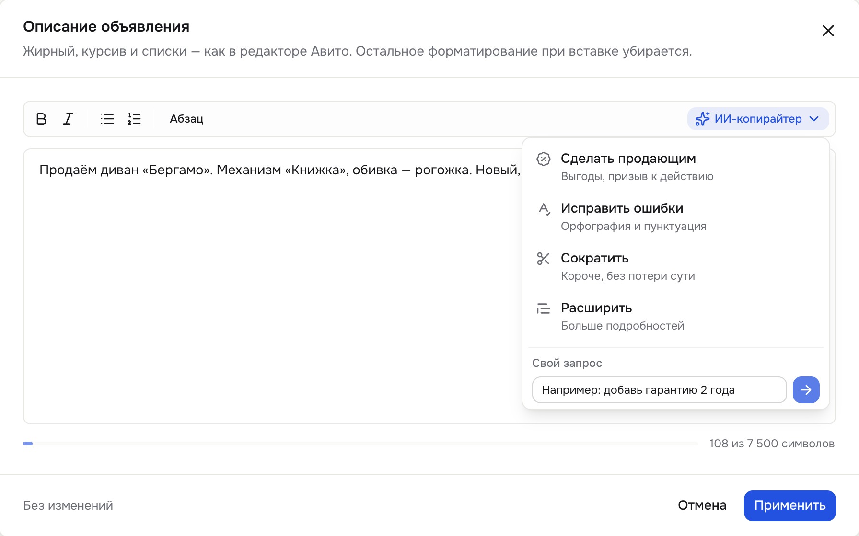859x536 pixels.
Task: Click the scissors icon beside Сократить
Action: pos(543,259)
